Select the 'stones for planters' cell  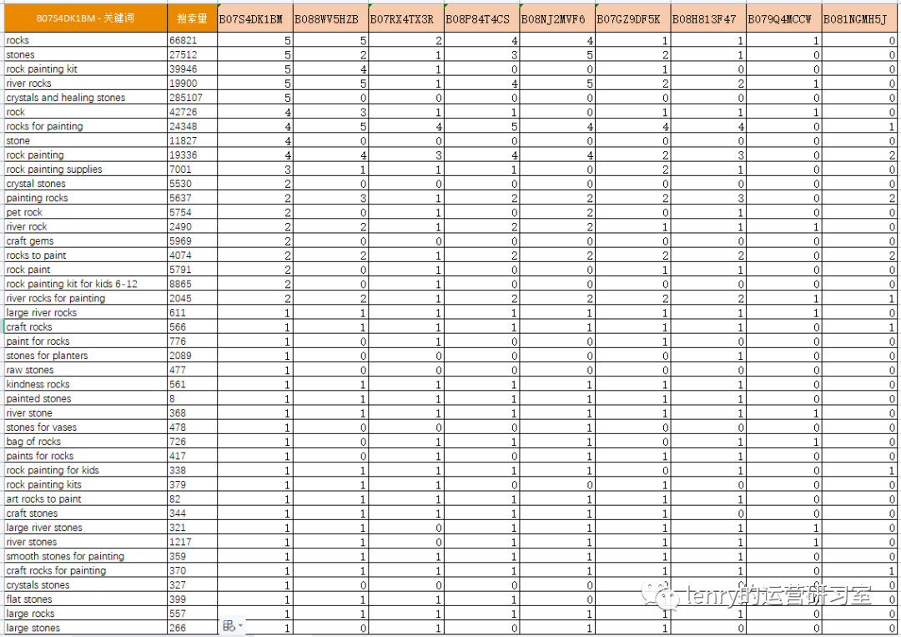pyautogui.click(x=86, y=356)
